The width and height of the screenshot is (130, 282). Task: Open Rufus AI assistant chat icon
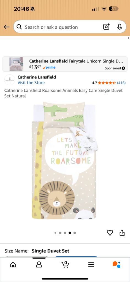[117, 265]
